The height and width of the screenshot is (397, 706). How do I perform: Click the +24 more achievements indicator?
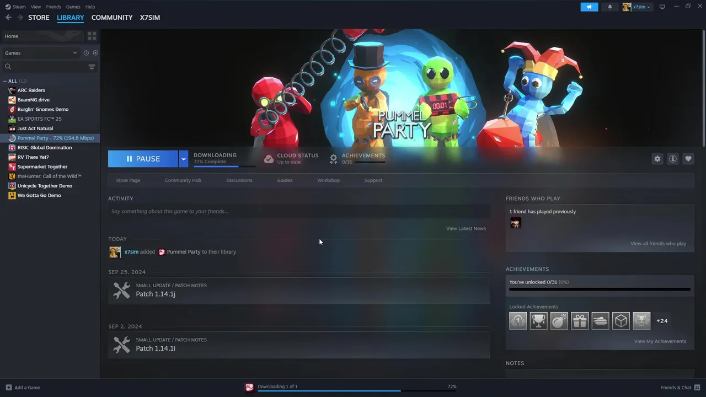pos(662,320)
